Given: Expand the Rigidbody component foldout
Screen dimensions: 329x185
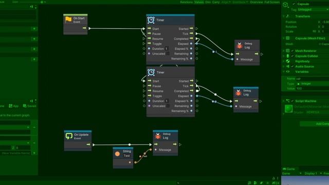Looking at the screenshot, I should pos(284,61).
